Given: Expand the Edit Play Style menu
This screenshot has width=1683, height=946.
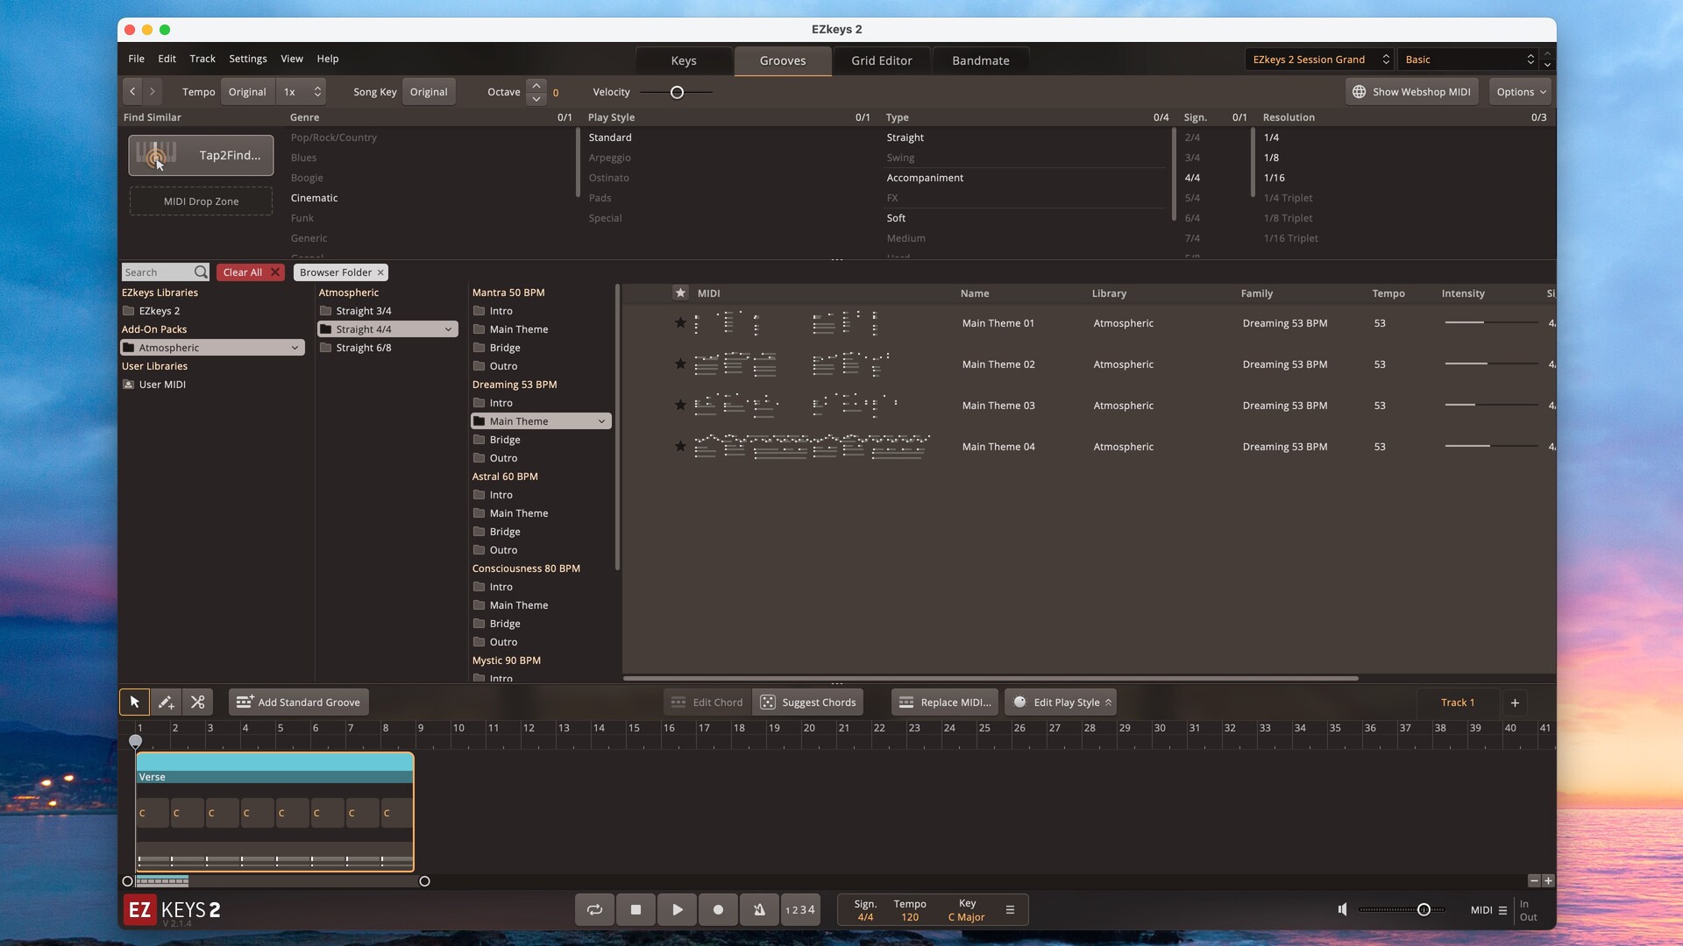Looking at the screenshot, I should [x=1061, y=702].
